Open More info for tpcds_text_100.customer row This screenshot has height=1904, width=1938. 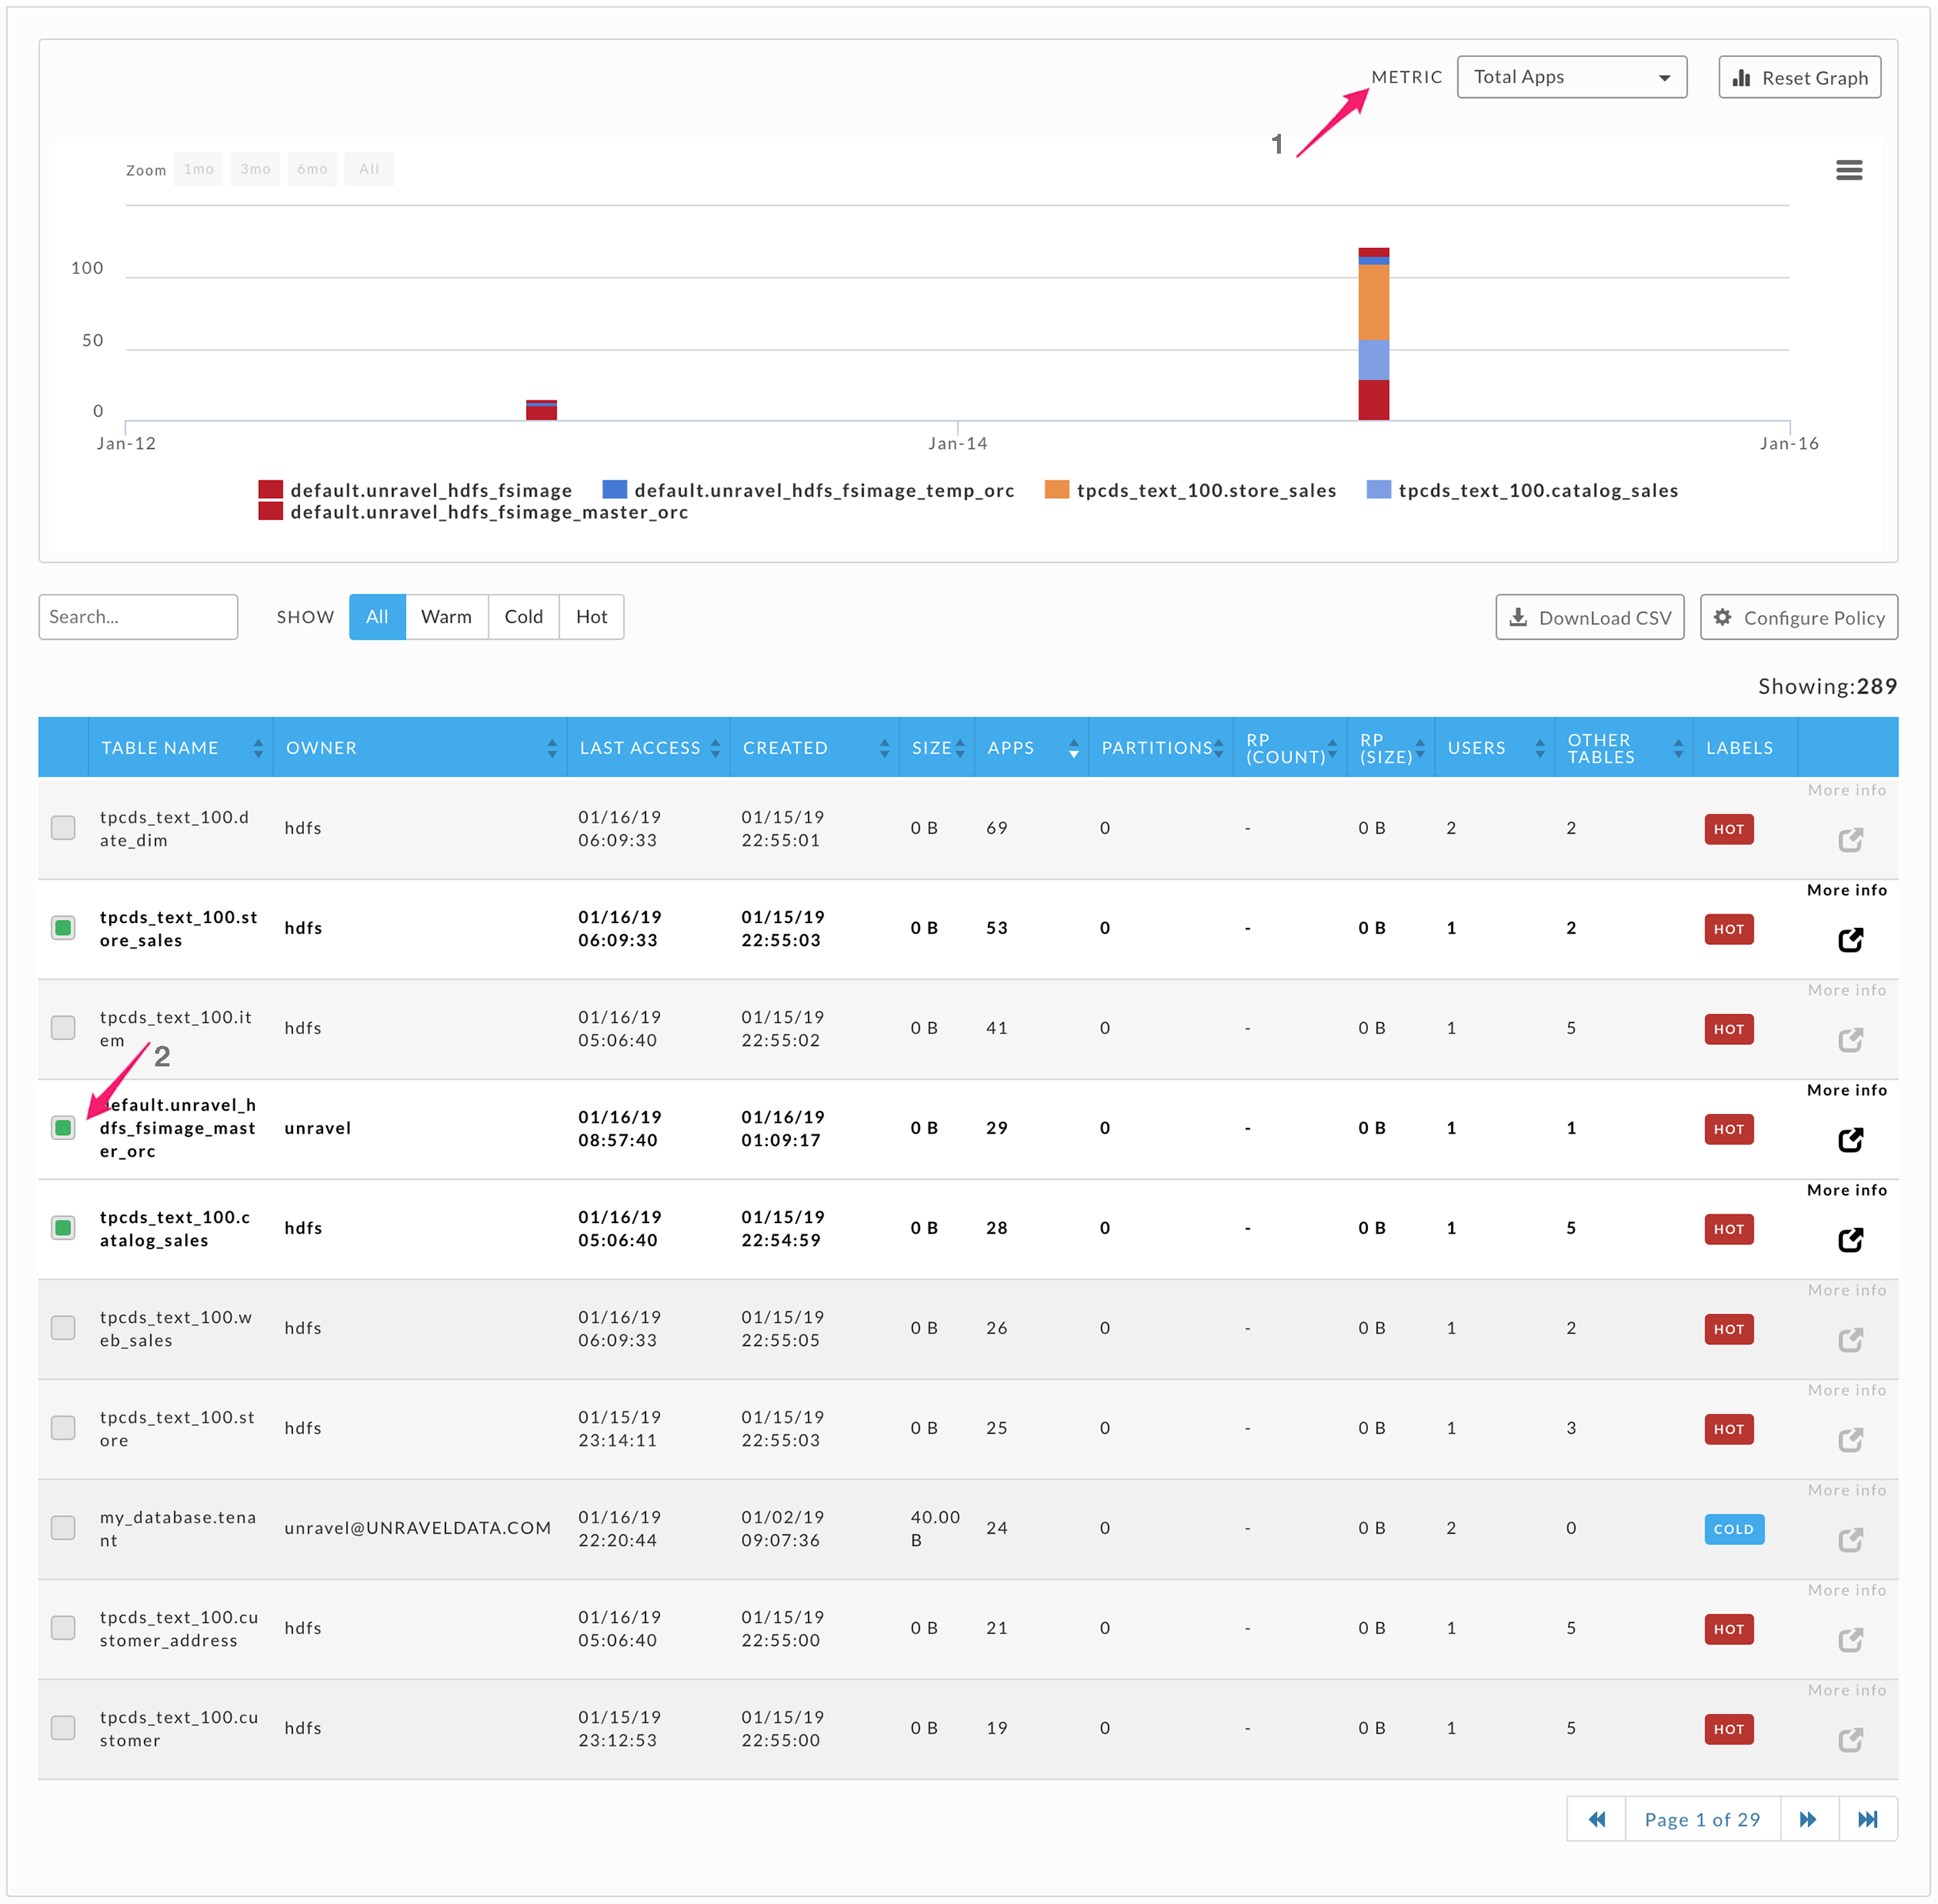click(1850, 1740)
